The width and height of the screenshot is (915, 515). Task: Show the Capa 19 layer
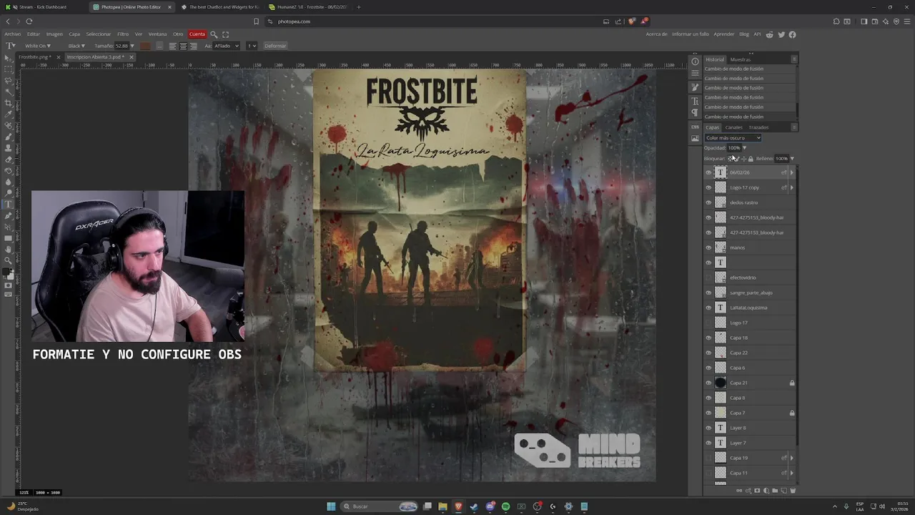708,458
